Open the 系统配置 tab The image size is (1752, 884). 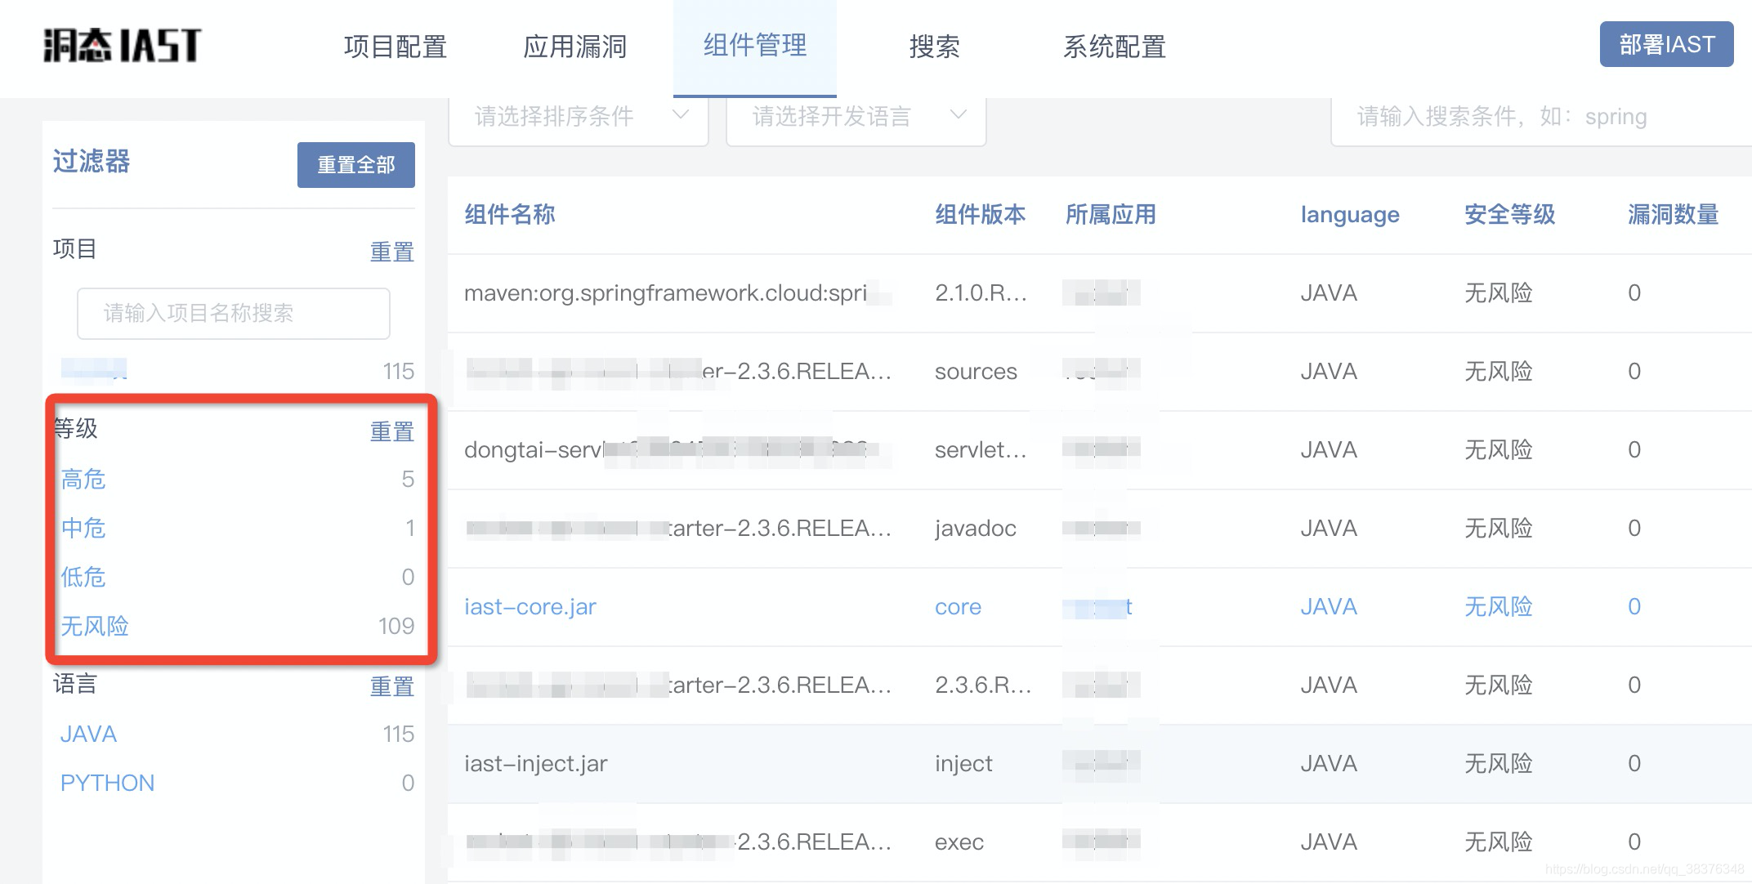[1115, 47]
